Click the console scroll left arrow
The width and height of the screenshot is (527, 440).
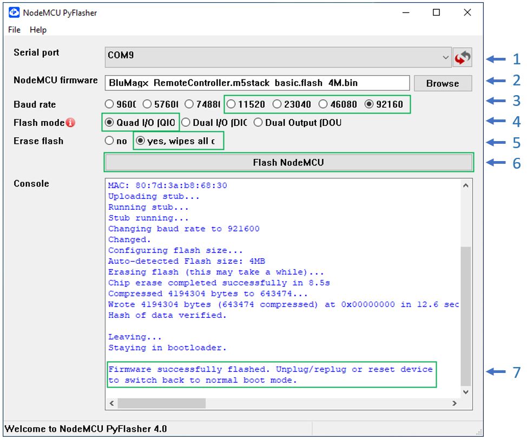pyautogui.click(x=111, y=403)
